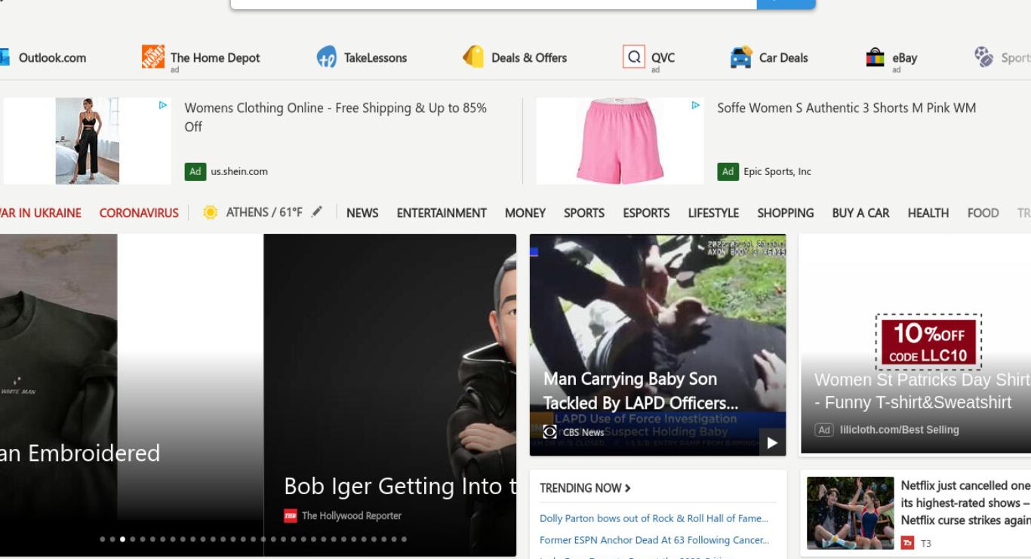Open the Car Deals link
The height and width of the screenshot is (559, 1031).
pos(783,57)
